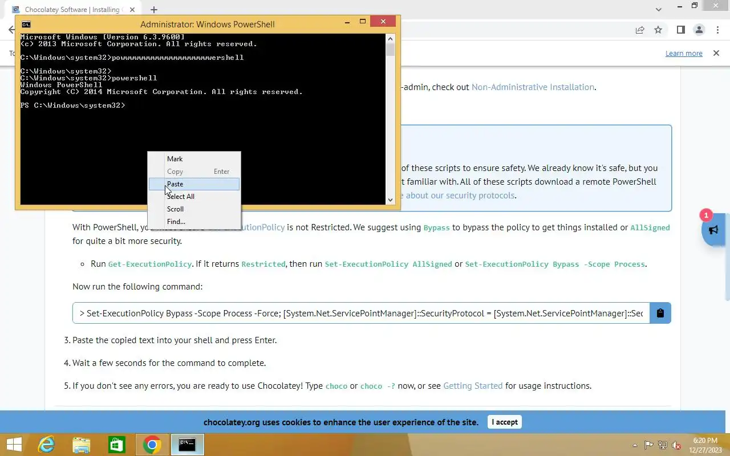Open the Chrome tab search chevron
730x456 pixels.
[659, 10]
